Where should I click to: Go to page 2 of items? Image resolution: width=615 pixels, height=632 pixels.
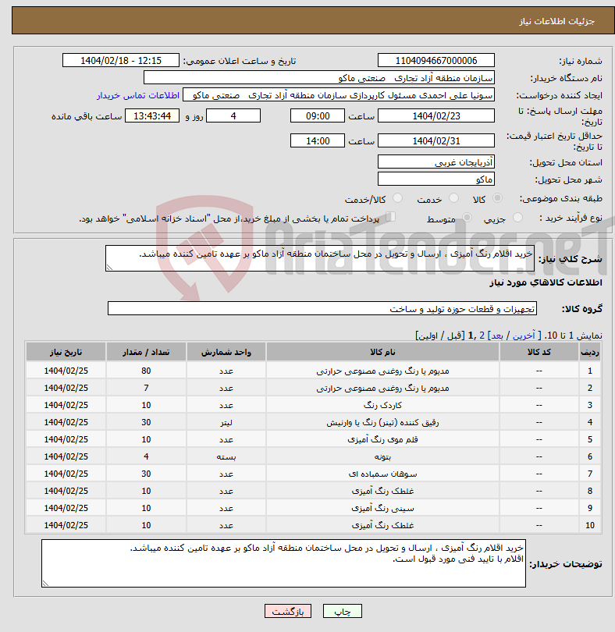[482, 336]
